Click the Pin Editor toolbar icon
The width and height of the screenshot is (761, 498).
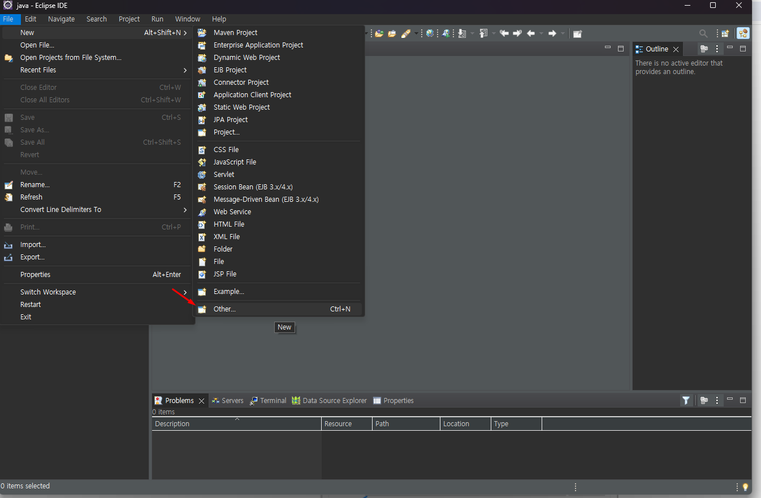point(577,33)
